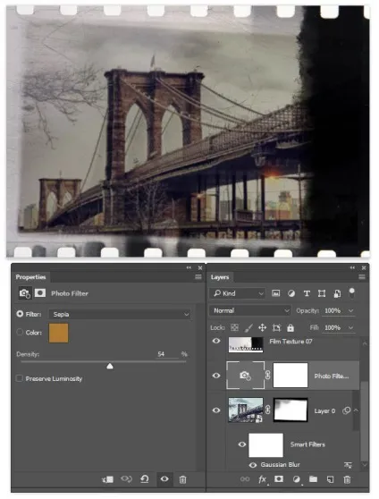Click the orange filter color swatch
Viewport: 379px width, 499px height.
pos(59,333)
